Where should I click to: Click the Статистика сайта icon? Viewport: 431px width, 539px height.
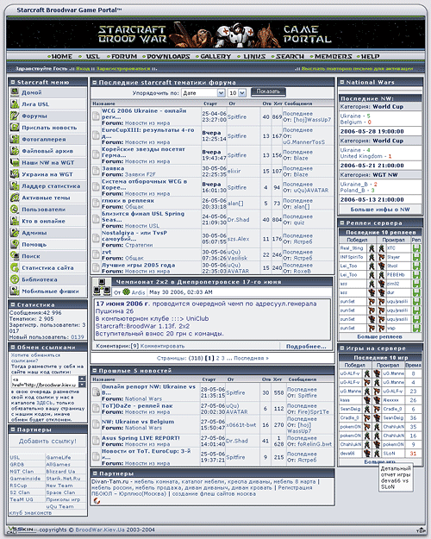click(15, 267)
